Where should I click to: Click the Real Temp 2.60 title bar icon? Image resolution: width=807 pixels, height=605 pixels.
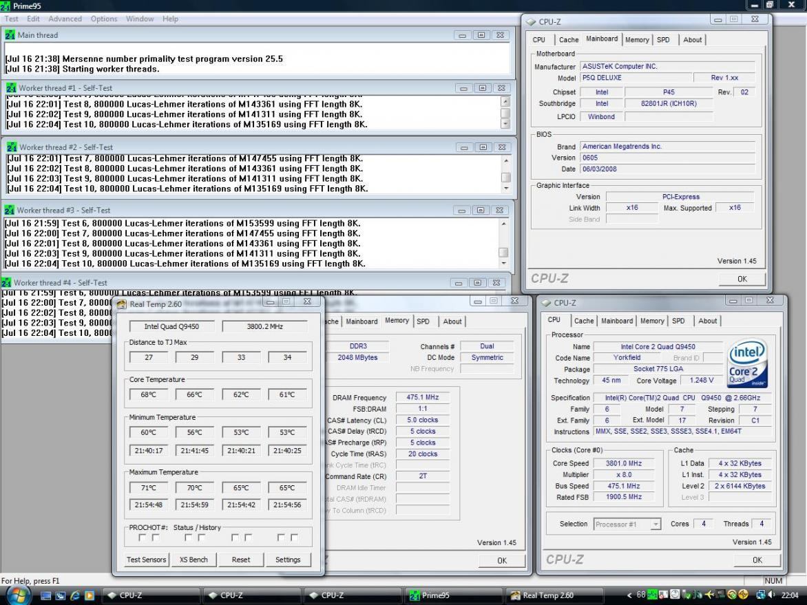121,304
